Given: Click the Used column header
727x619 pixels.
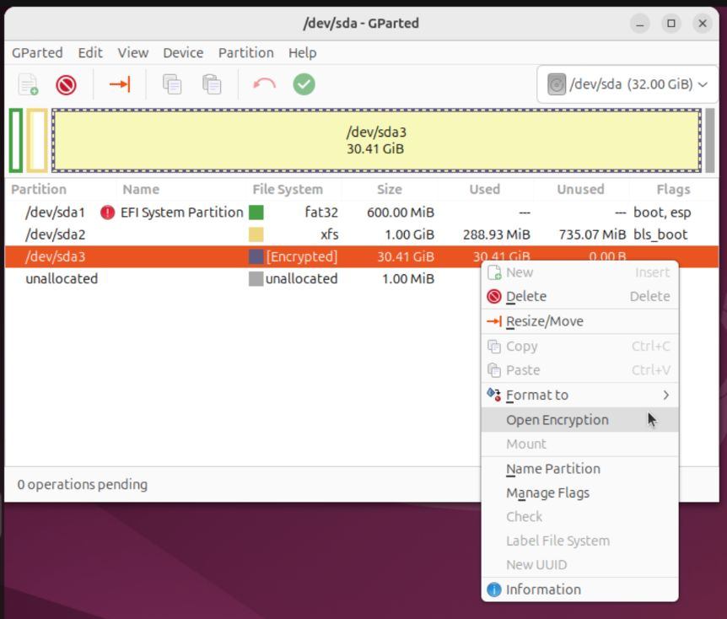Looking at the screenshot, I should click(x=484, y=189).
